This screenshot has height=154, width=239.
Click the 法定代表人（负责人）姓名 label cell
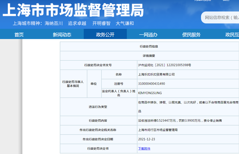click(119, 93)
